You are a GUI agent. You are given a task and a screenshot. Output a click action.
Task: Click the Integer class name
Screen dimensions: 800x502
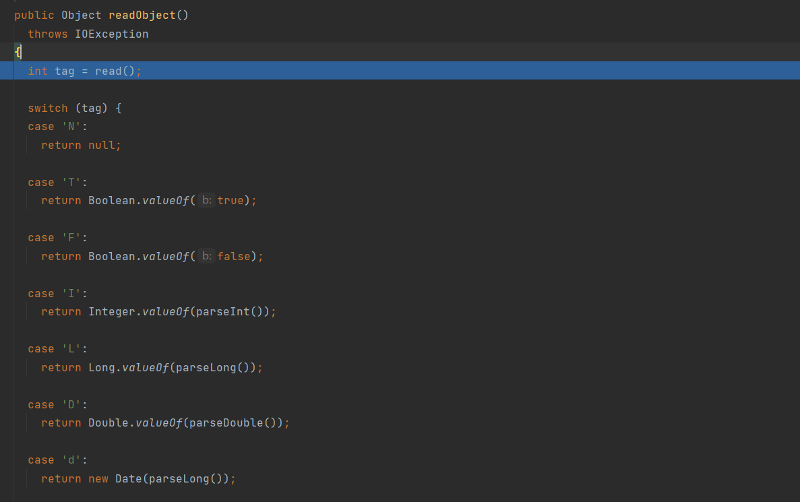[111, 311]
